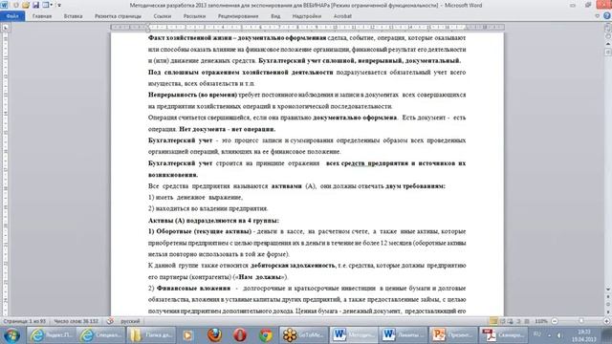This screenshot has width=612, height=344.
Task: Open the Вставка ribbon tab
Action: (73, 16)
